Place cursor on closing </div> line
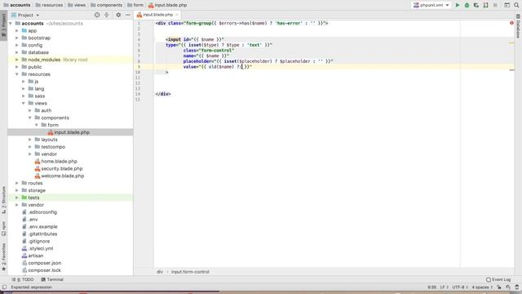 163,94
